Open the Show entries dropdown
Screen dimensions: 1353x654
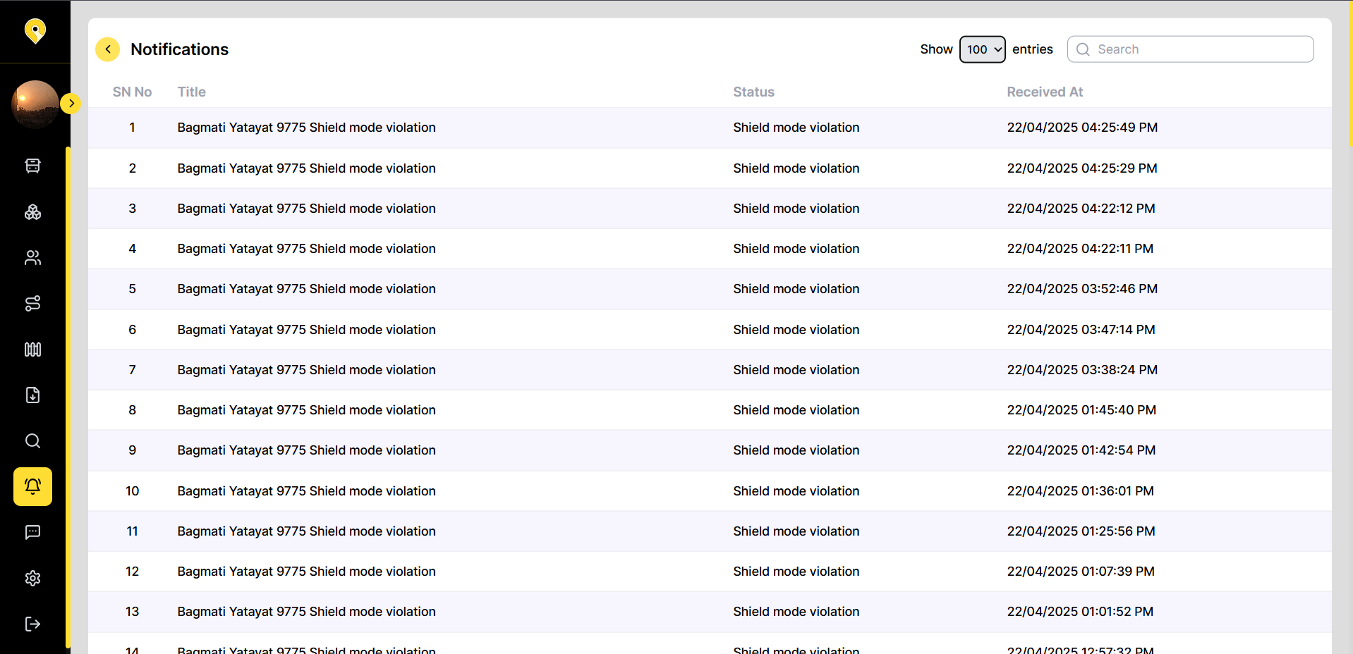(x=982, y=49)
